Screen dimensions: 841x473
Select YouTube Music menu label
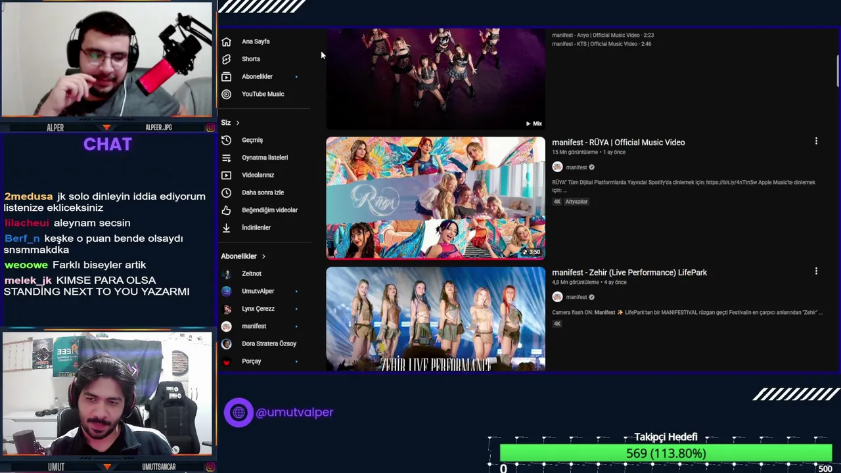click(263, 94)
